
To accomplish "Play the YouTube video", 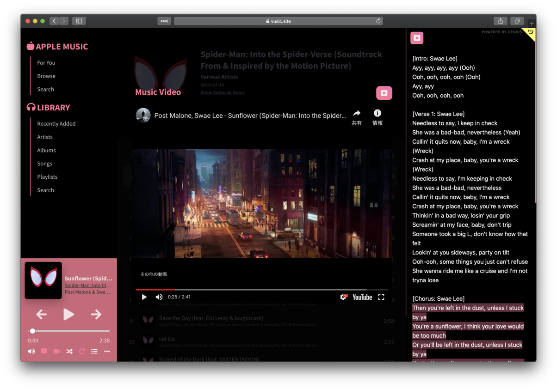I will tap(144, 297).
